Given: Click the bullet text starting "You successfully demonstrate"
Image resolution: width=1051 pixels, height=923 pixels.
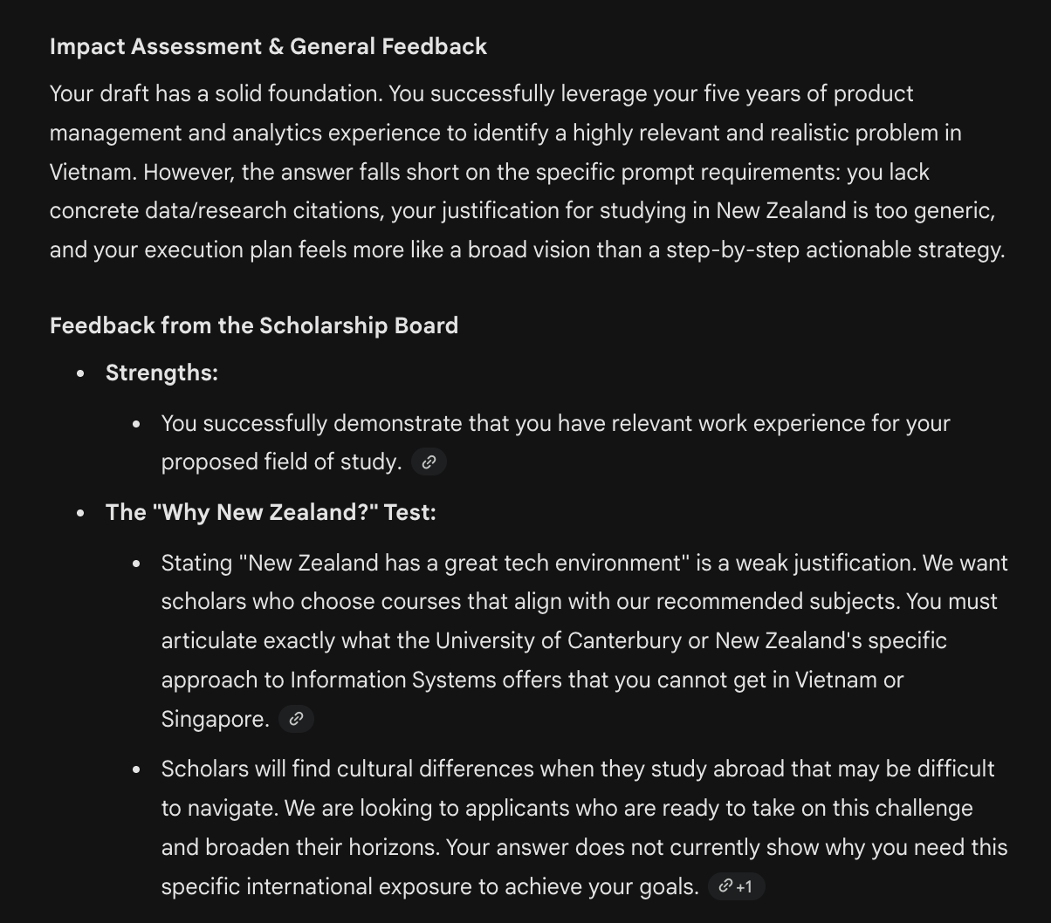Looking at the screenshot, I should click(555, 424).
